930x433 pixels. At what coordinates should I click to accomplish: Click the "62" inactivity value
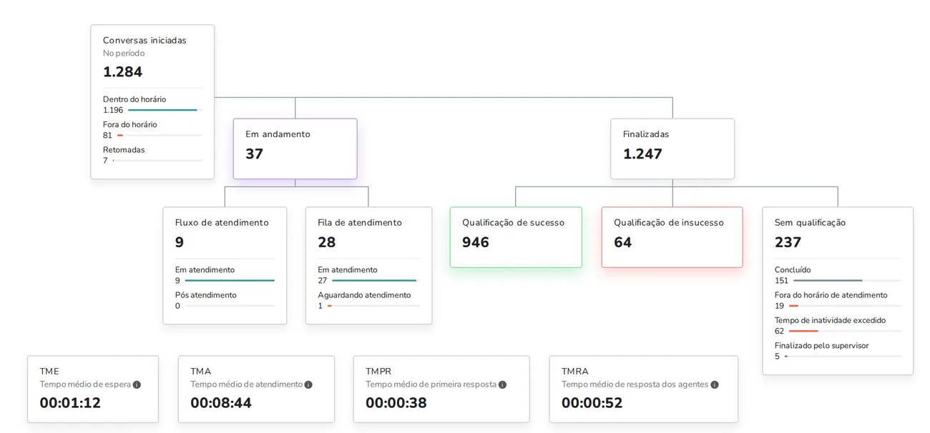pyautogui.click(x=779, y=331)
